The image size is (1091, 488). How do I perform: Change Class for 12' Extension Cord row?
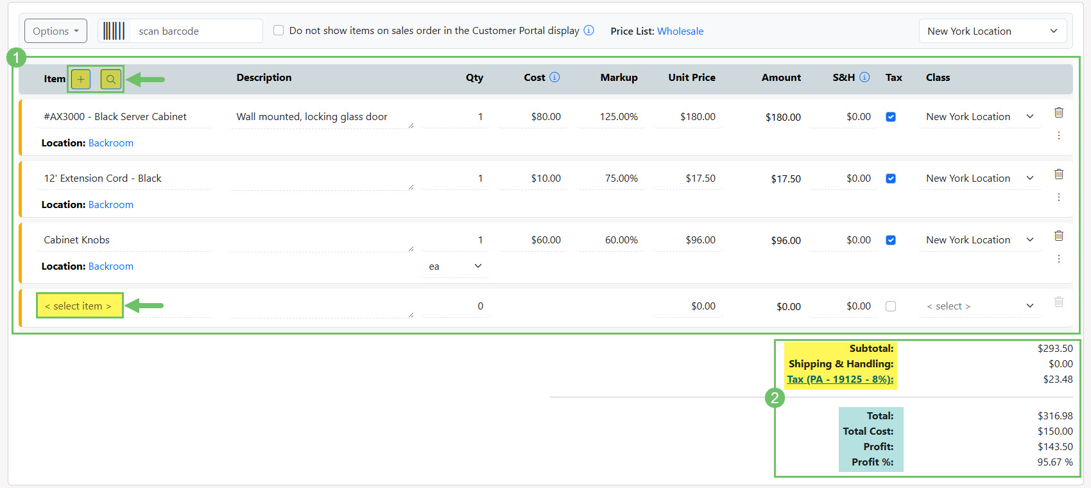coord(980,179)
